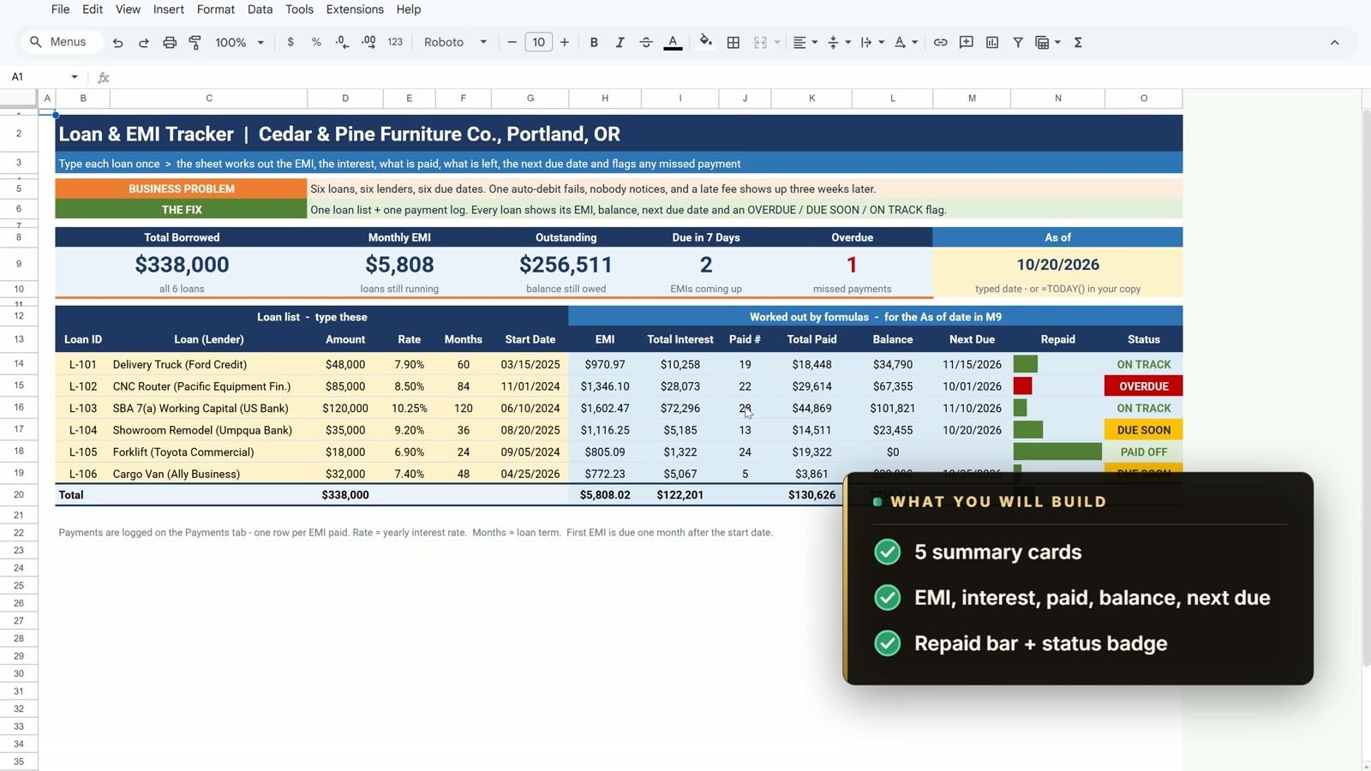
Task: Click the As of date 10/20/2026
Action: pos(1058,265)
